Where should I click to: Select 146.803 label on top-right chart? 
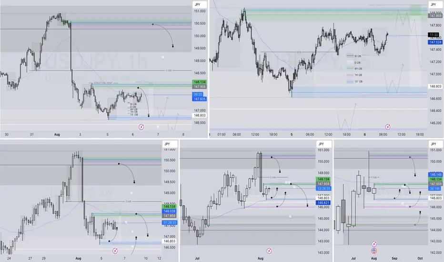435,86
